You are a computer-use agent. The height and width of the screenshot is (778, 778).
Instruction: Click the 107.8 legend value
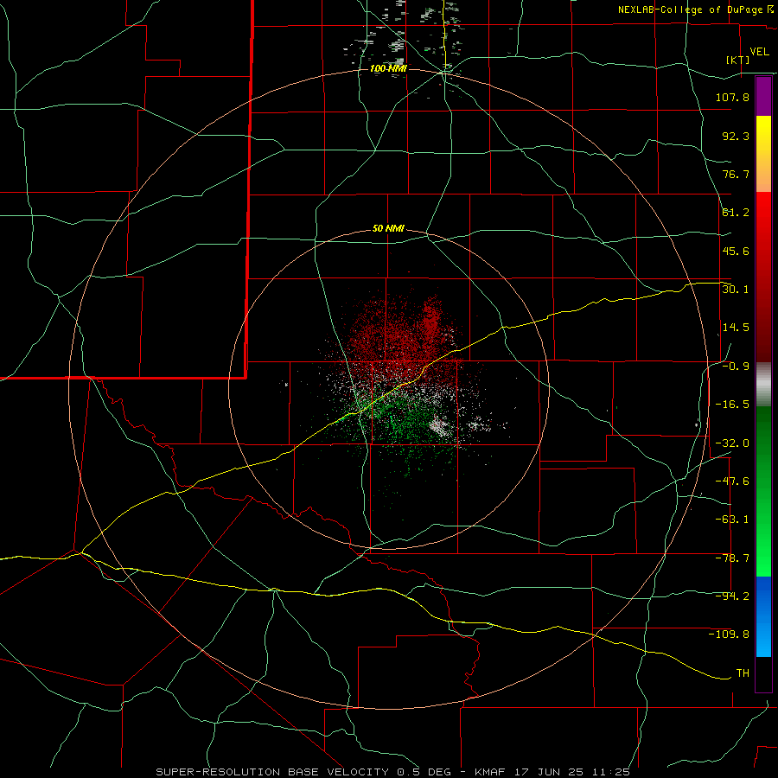[732, 97]
